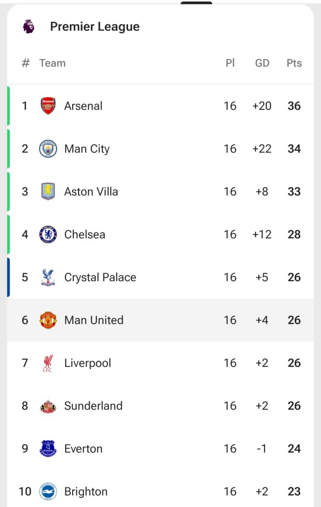Screen dimensions: 321x507
Task: Click the Chelsea club crest
Action: pos(48,235)
